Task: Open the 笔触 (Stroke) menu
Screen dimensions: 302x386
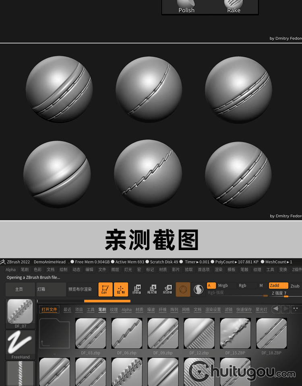Action: [244, 269]
